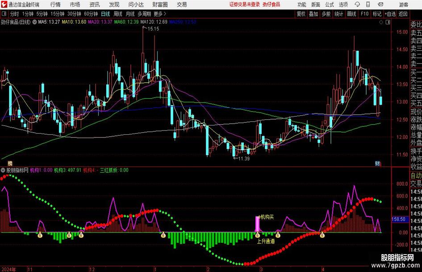Open the customer service headset icon
Image resolution: width=422 pixels, height=272 pixels.
click(x=357, y=4)
